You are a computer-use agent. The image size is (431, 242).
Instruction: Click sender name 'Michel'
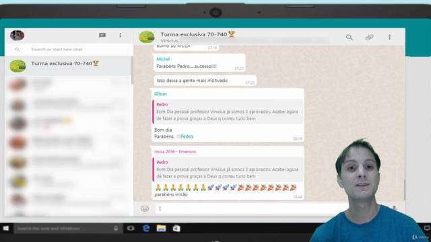163,59
